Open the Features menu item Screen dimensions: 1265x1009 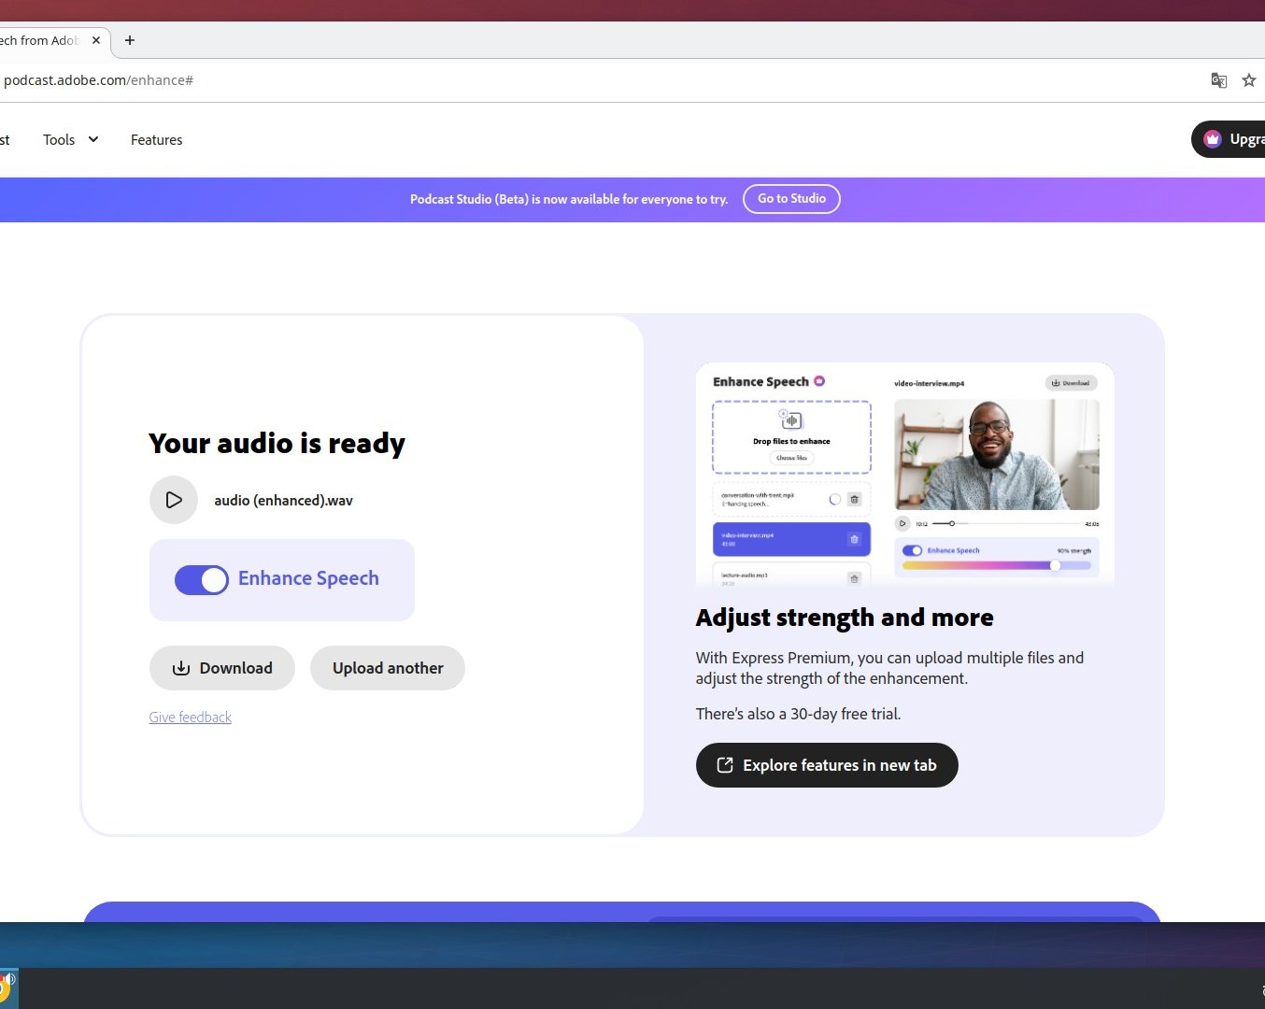click(156, 140)
